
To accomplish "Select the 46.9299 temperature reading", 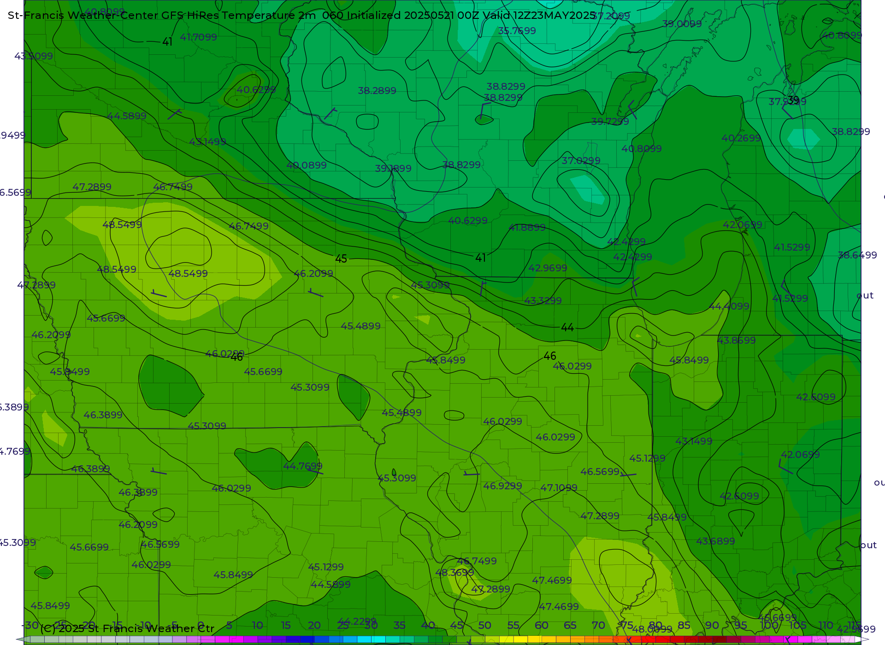I will tap(502, 486).
